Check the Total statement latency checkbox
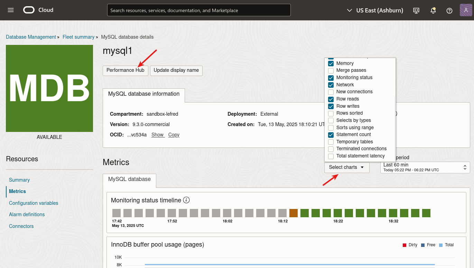Image resolution: width=474 pixels, height=268 pixels. click(331, 156)
